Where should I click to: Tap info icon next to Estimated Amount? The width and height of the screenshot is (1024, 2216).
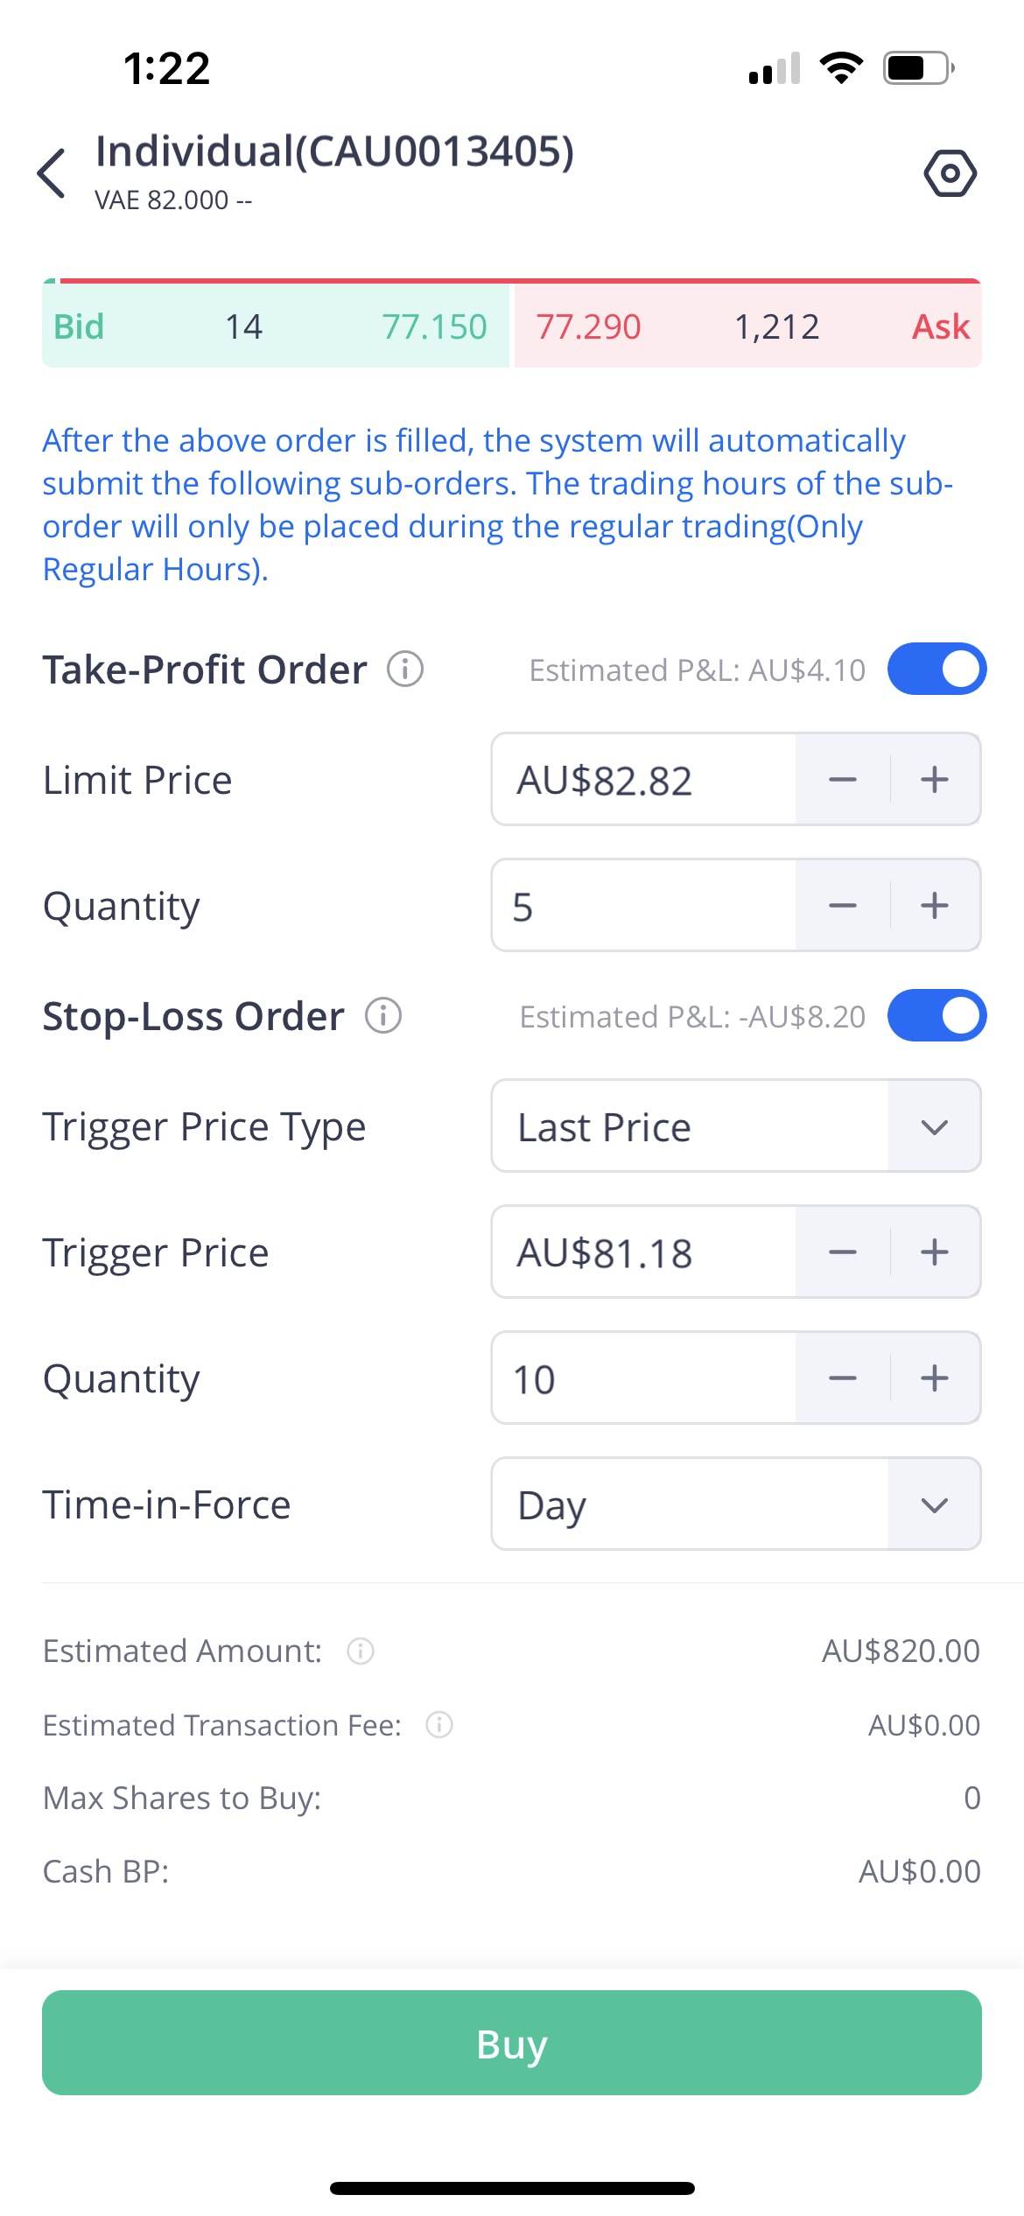point(361,1651)
